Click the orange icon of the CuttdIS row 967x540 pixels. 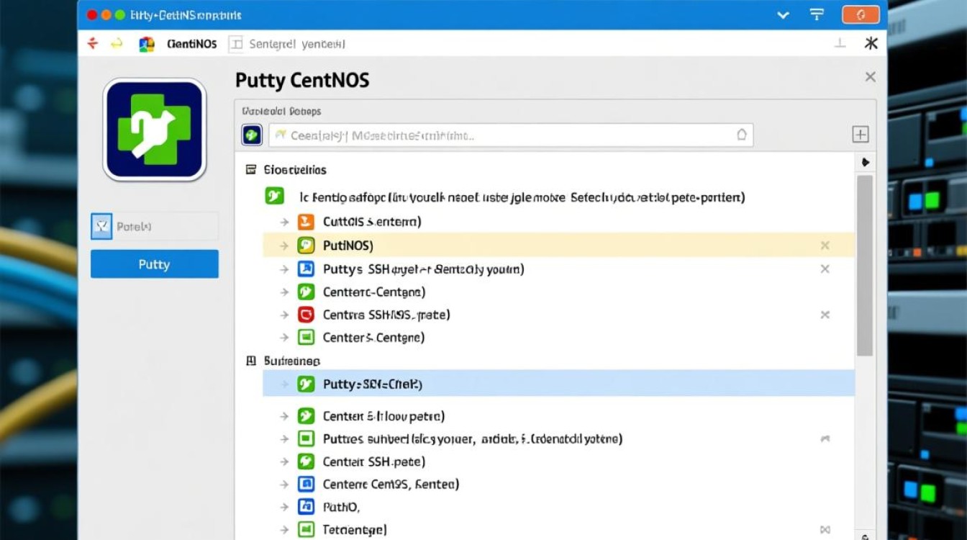click(x=306, y=222)
